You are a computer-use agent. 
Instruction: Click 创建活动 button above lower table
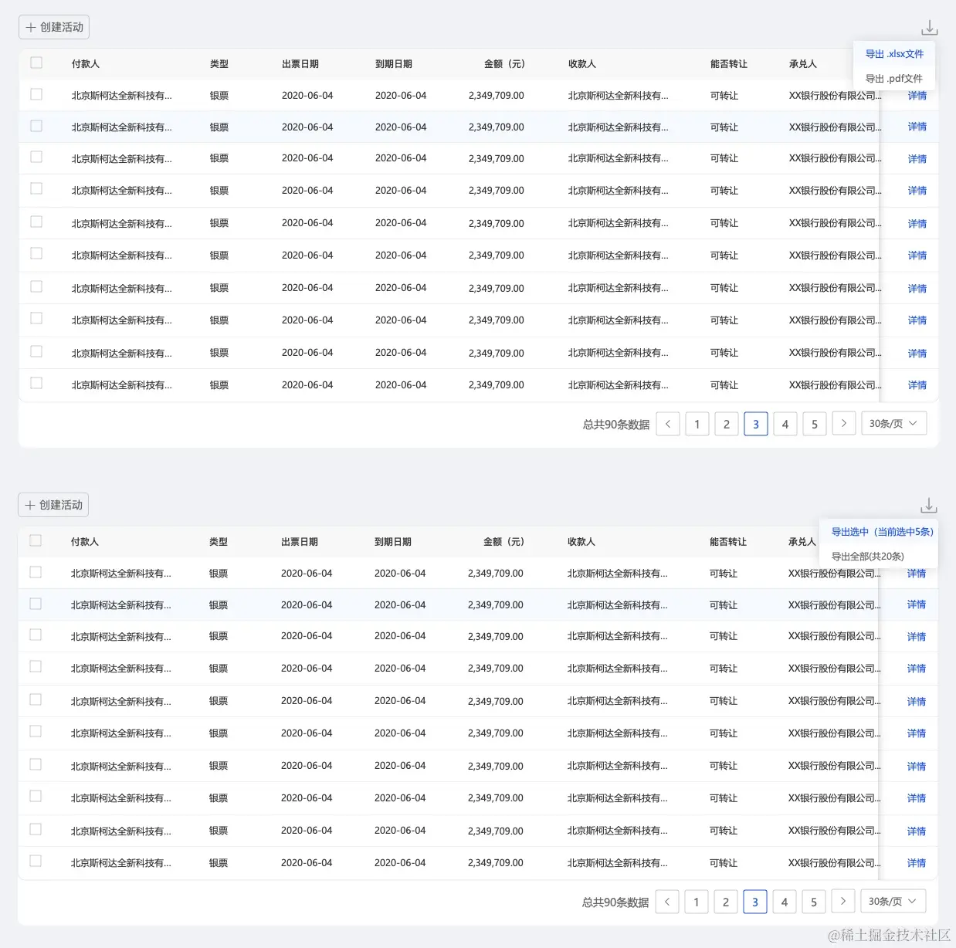tap(53, 505)
